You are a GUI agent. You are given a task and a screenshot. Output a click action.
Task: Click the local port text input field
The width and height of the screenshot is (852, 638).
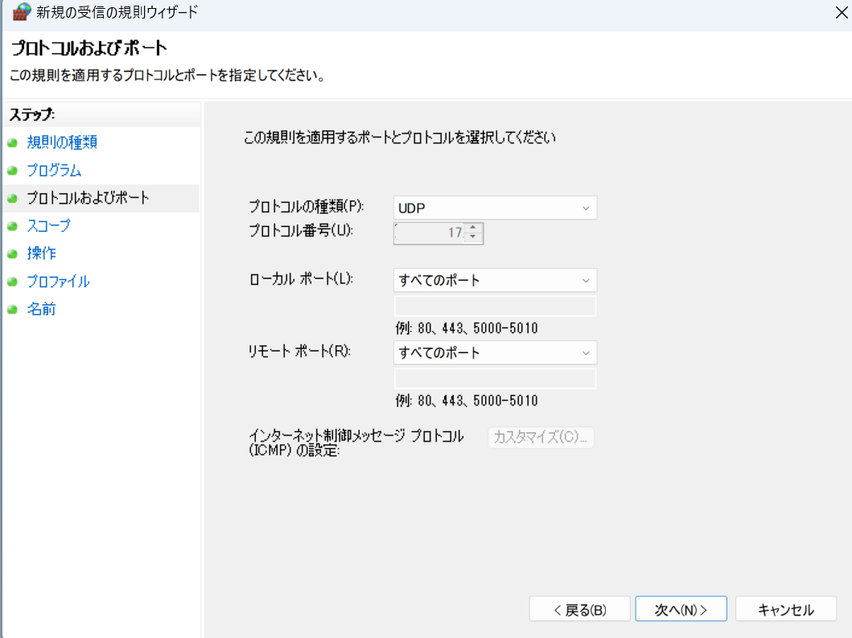(x=494, y=305)
